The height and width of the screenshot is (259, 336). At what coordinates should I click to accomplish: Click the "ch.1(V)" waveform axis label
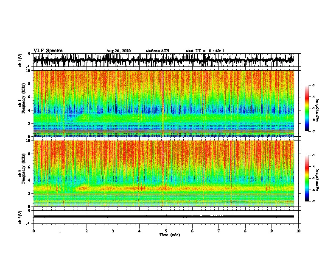tap(20, 60)
